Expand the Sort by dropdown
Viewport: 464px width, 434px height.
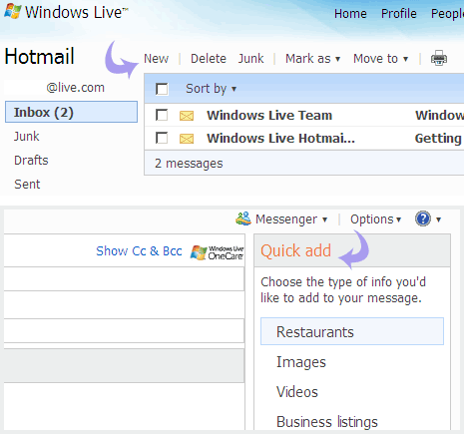(x=211, y=89)
